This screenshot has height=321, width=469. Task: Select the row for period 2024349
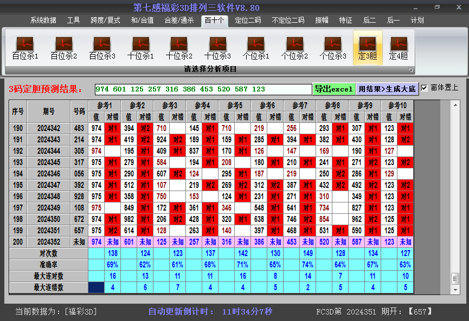click(x=211, y=208)
